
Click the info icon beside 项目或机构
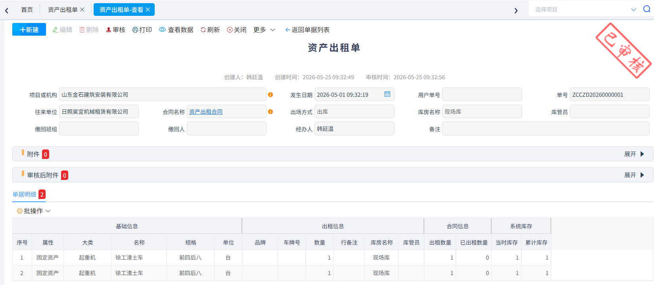coord(270,95)
